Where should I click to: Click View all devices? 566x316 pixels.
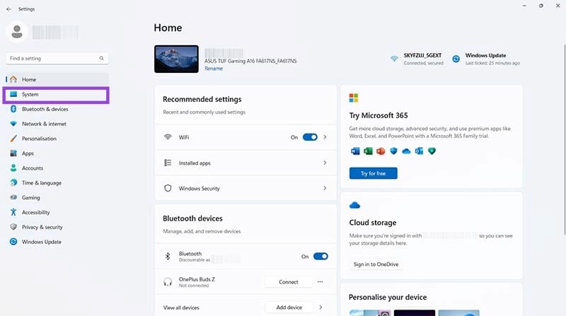pos(181,308)
